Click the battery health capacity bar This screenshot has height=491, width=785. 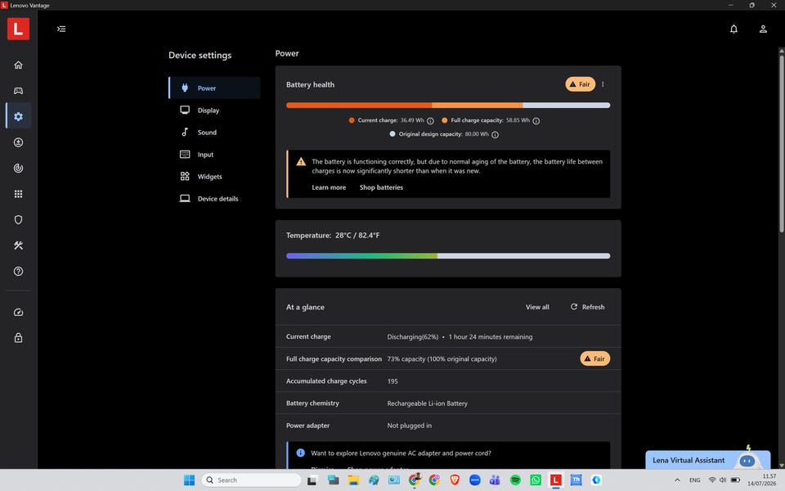point(448,106)
